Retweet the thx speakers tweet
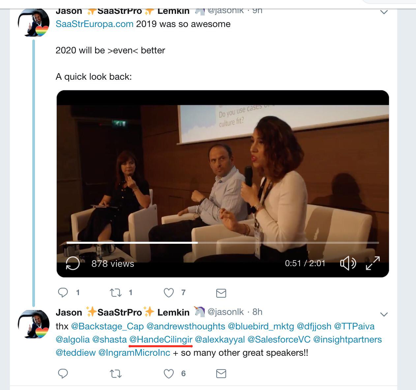Screen dimensions: 416x390 [x=116, y=374]
